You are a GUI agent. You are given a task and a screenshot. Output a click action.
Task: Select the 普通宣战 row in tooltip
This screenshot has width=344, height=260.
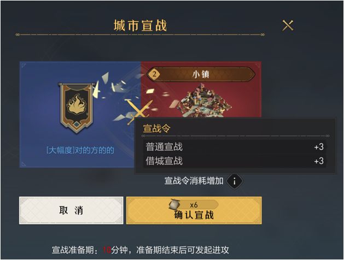pyautogui.click(x=235, y=147)
